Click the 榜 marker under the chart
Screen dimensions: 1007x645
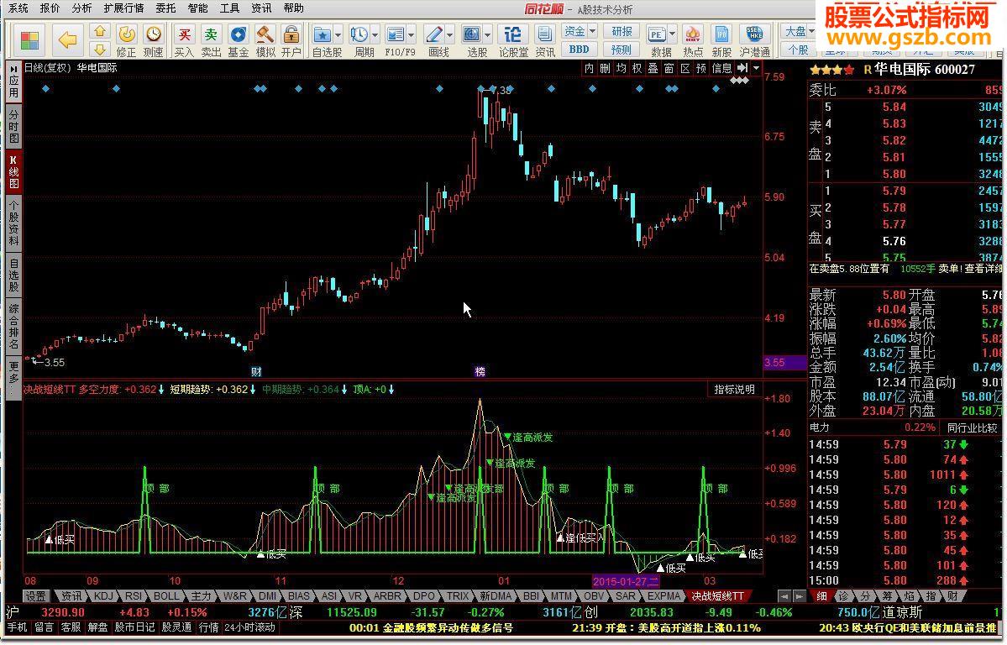pos(480,371)
